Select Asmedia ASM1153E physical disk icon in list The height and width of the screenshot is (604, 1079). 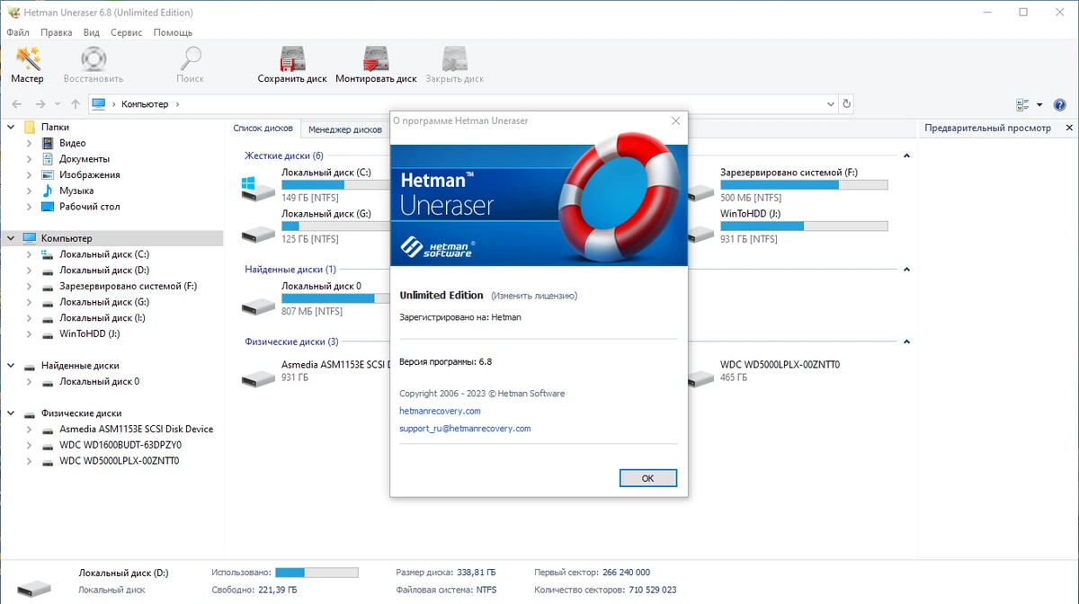pos(258,377)
